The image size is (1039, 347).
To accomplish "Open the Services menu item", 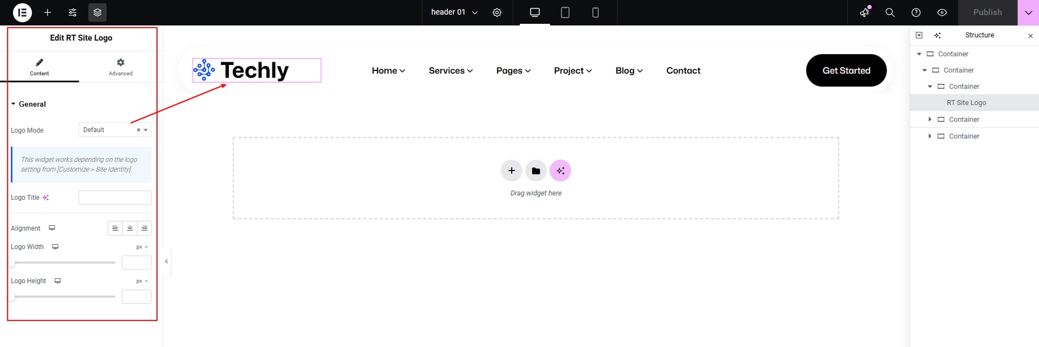I will click(x=451, y=70).
